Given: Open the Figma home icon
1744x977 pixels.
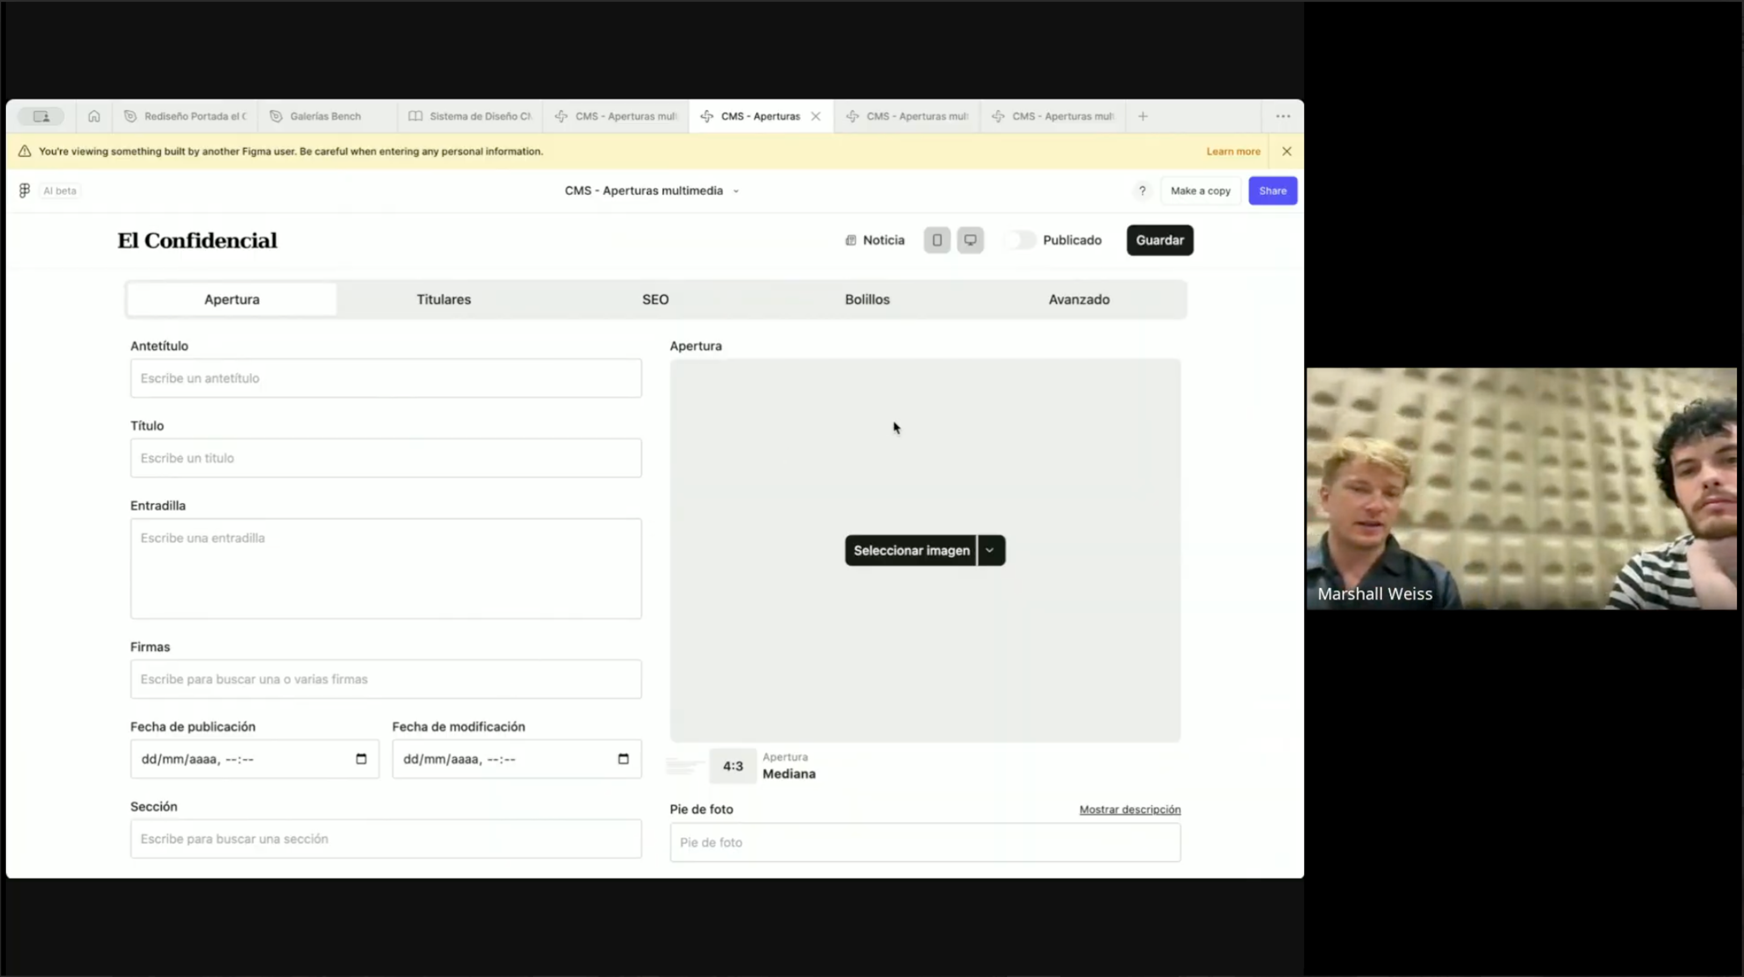Looking at the screenshot, I should pos(94,116).
